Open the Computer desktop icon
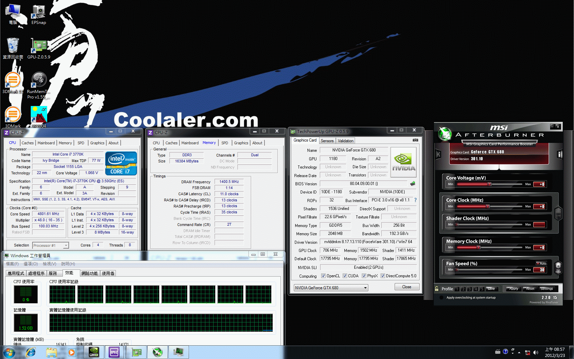 [13, 15]
